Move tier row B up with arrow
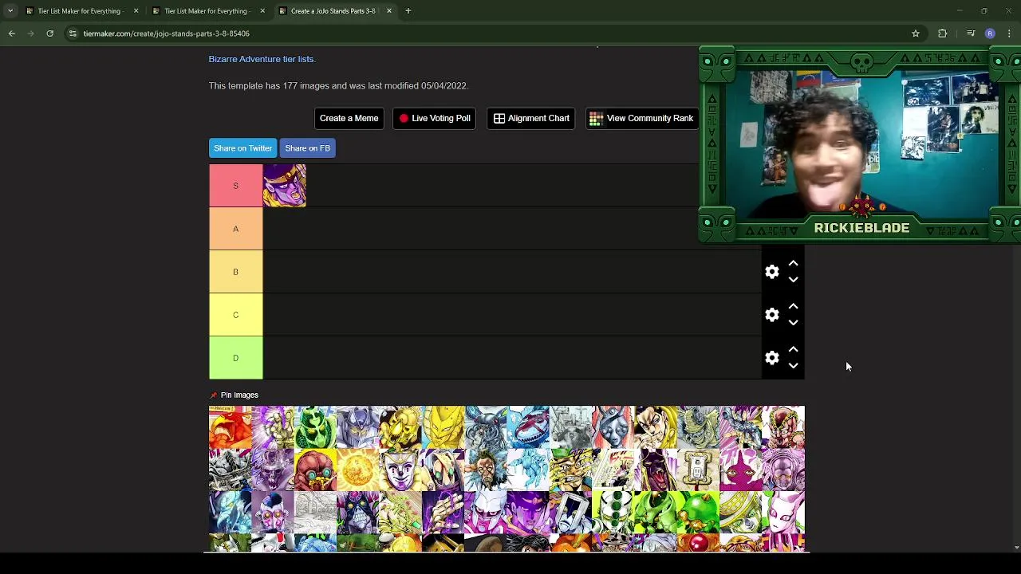Viewport: 1021px width, 574px height. [x=793, y=264]
